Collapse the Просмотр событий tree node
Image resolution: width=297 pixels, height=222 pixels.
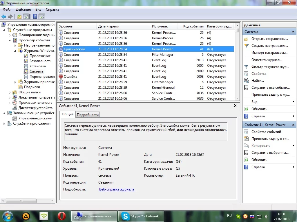point(10,40)
